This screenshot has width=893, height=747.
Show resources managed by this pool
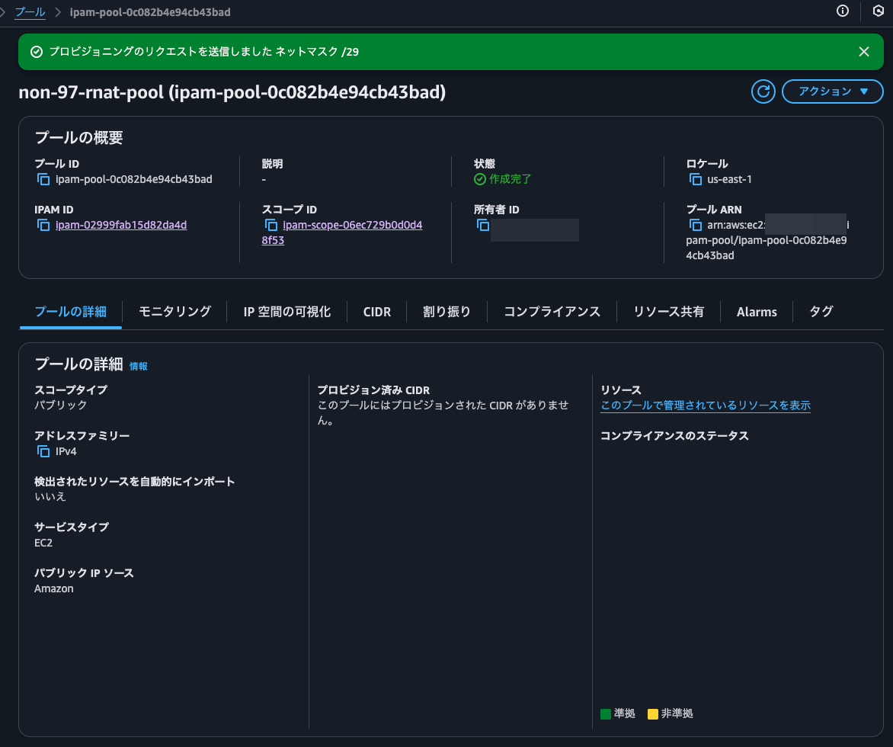(705, 406)
